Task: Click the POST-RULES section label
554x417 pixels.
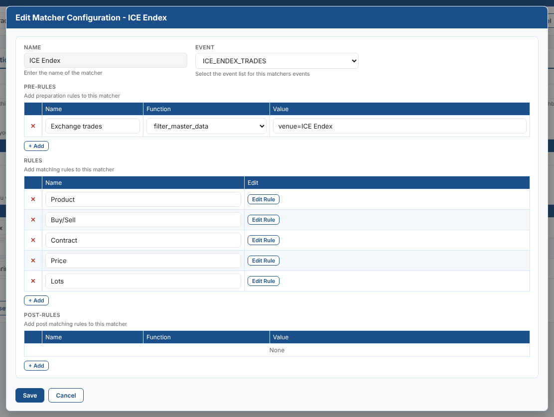Action: [42, 315]
